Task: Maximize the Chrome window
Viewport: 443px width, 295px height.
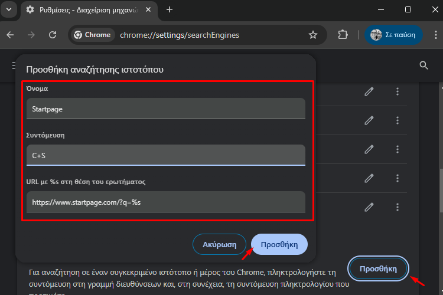Action: 408,10
